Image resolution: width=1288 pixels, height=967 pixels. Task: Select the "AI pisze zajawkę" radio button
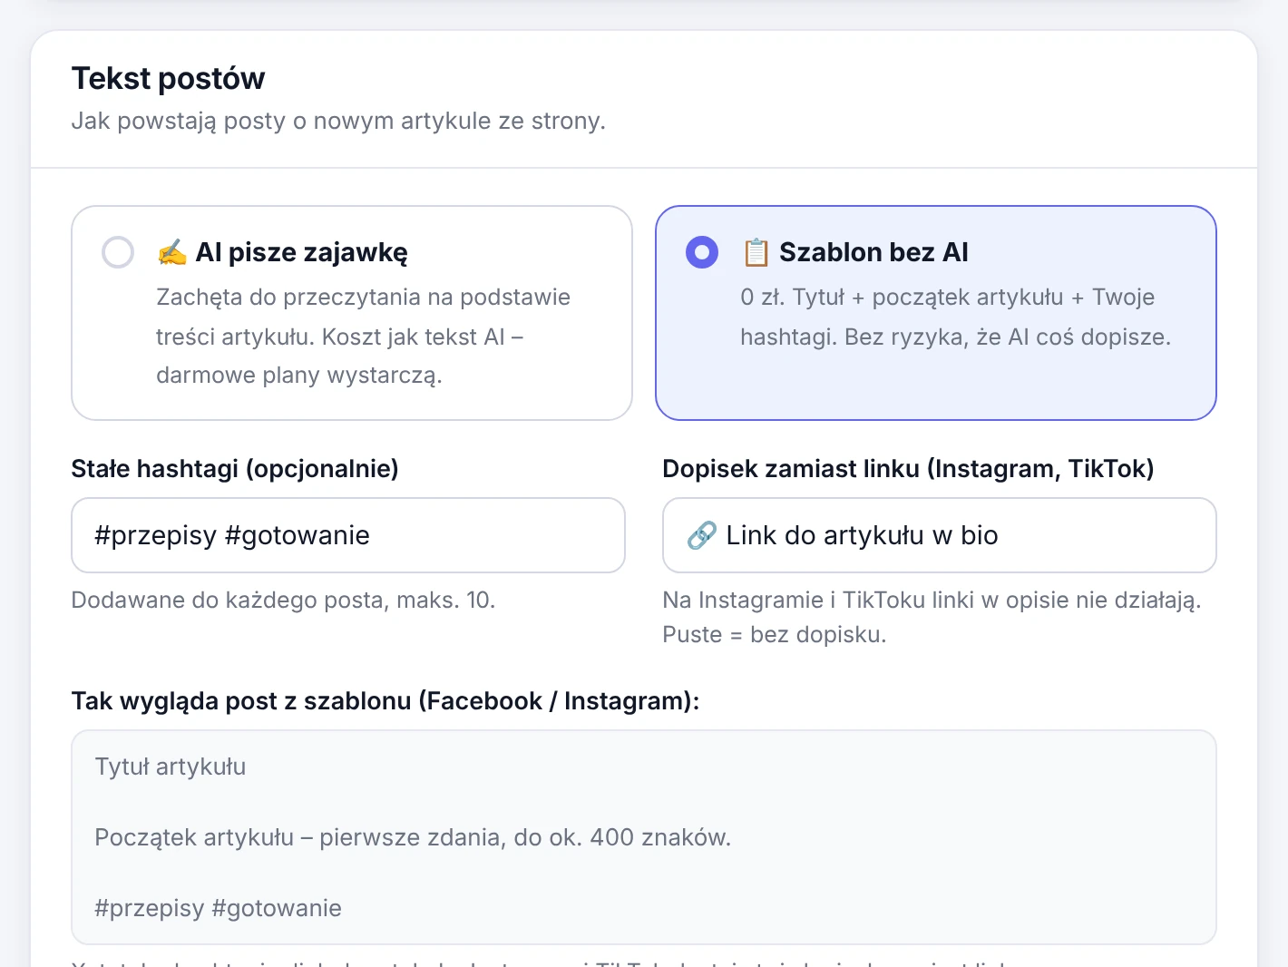[x=118, y=252]
